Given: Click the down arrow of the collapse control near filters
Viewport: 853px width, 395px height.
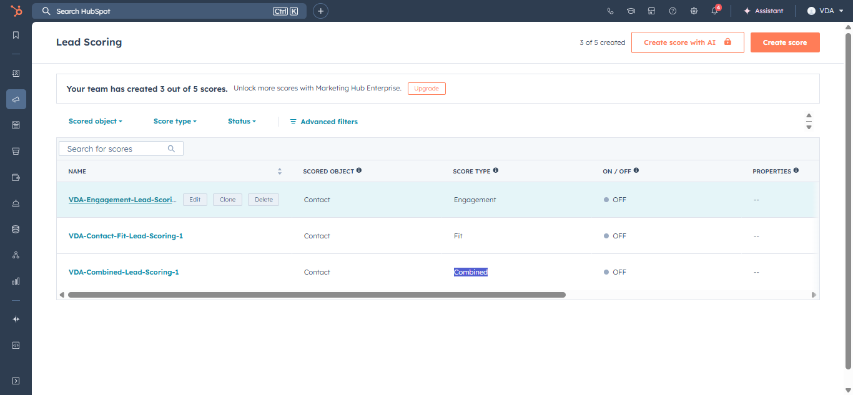Looking at the screenshot, I should pyautogui.click(x=809, y=127).
